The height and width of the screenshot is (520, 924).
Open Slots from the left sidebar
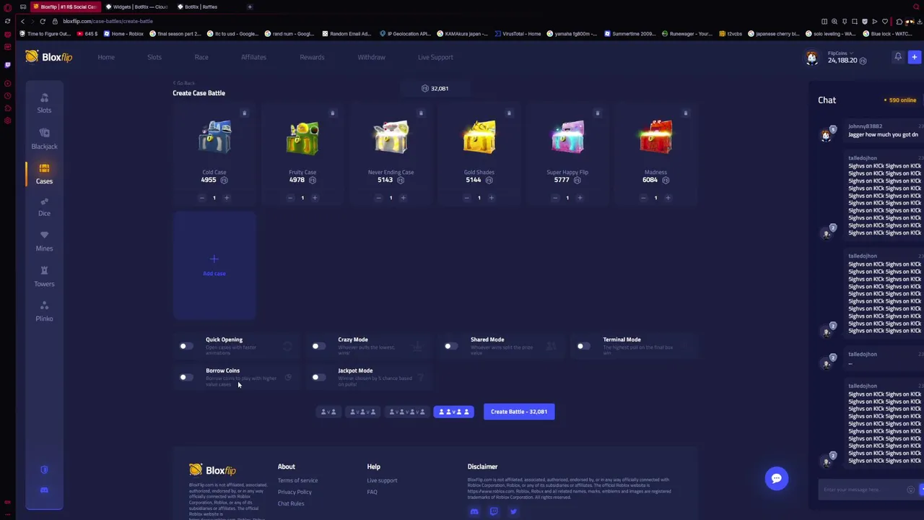pyautogui.click(x=44, y=103)
